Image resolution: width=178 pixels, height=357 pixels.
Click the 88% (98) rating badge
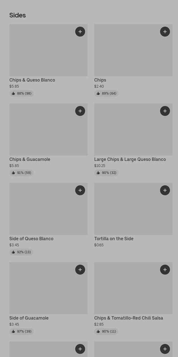(22, 93)
